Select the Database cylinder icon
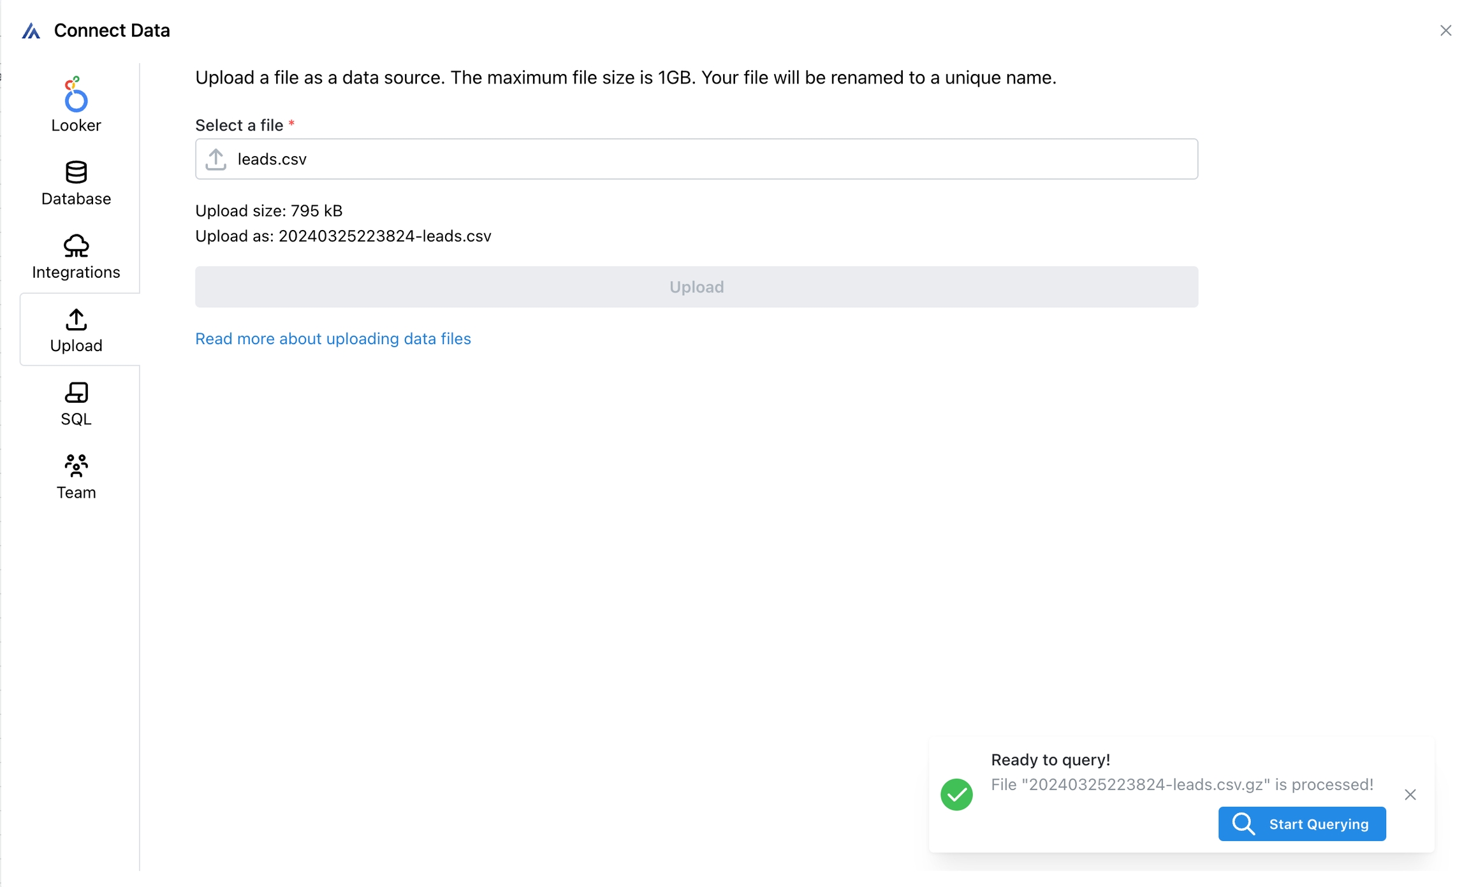Screen dimensions: 1469x887 pos(76,172)
